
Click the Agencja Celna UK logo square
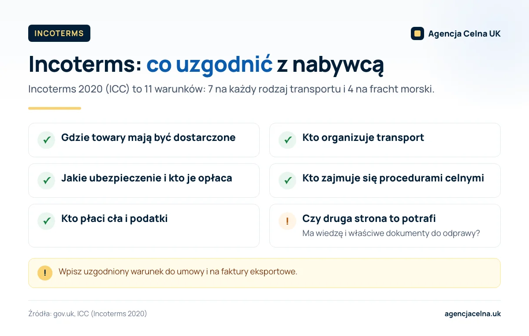click(417, 33)
